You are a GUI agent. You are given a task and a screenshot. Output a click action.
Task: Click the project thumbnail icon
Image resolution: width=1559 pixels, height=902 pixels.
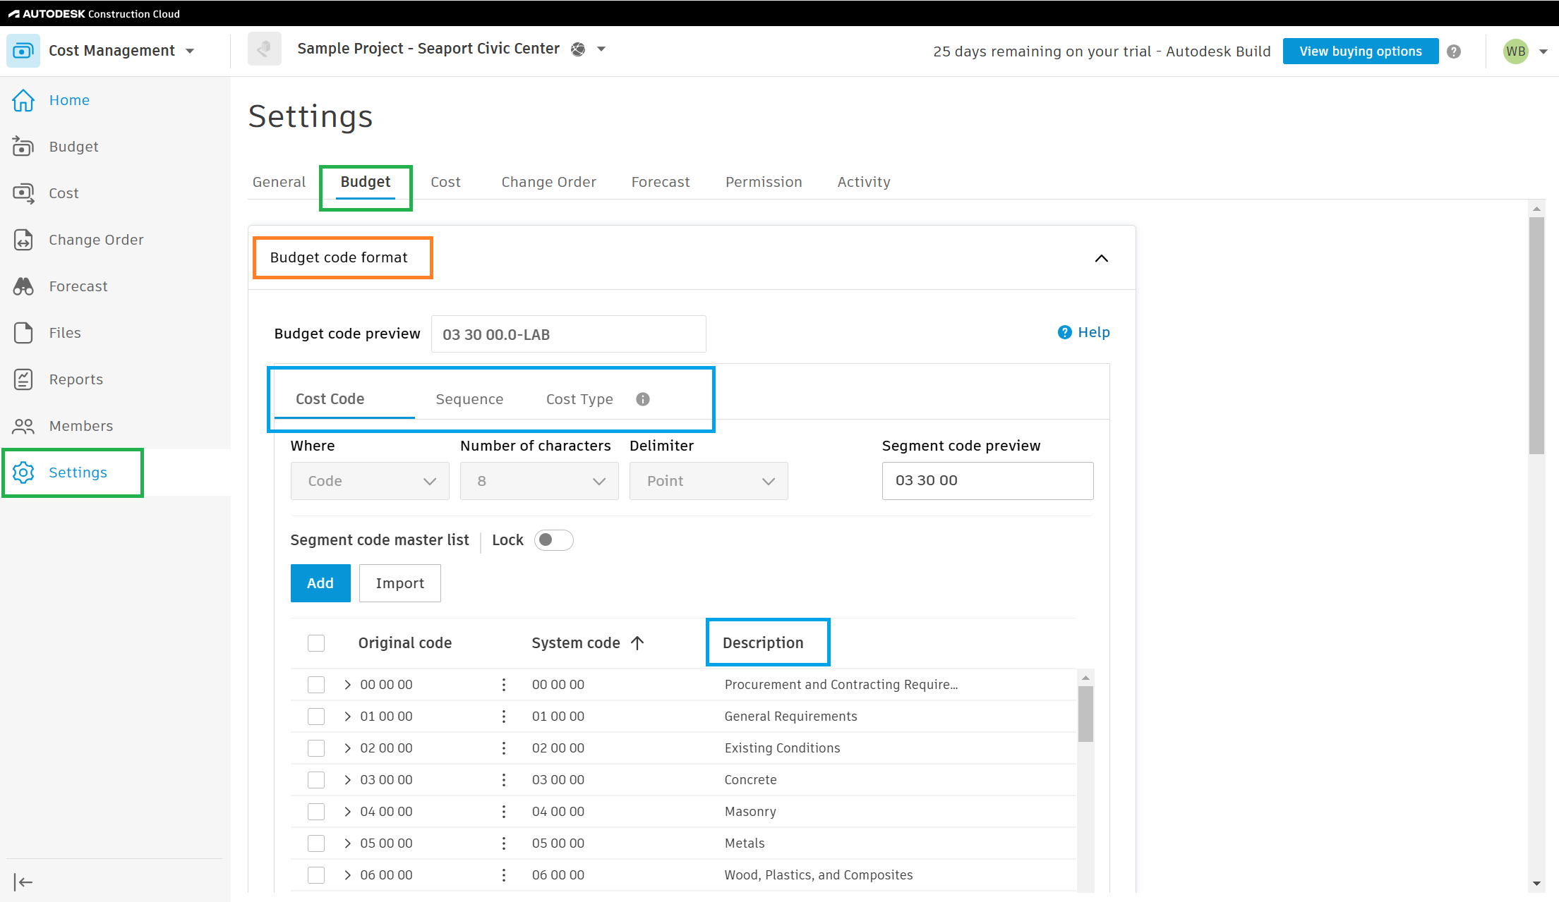coord(265,49)
